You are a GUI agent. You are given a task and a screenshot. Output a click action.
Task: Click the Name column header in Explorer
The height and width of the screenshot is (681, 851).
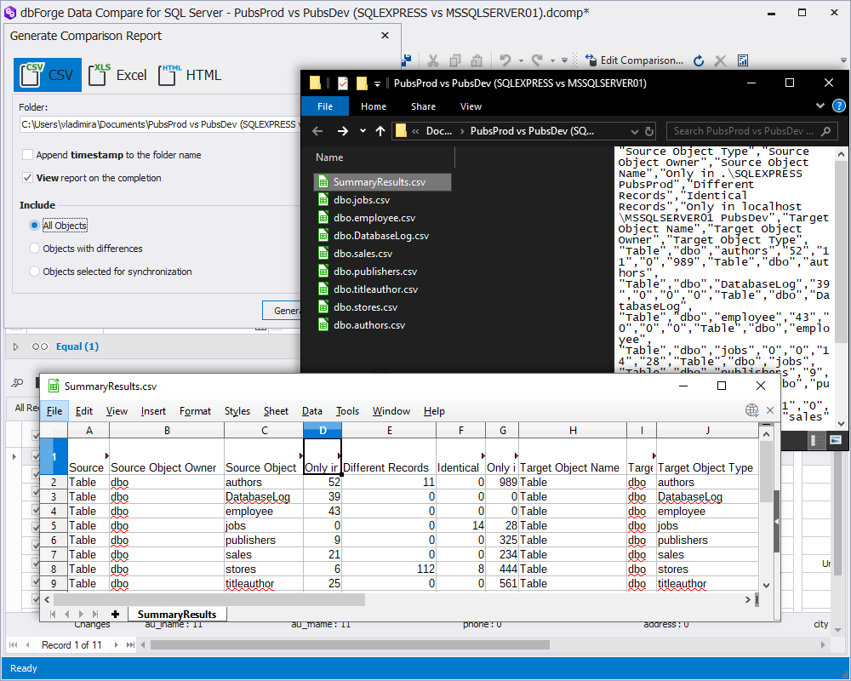(x=328, y=157)
